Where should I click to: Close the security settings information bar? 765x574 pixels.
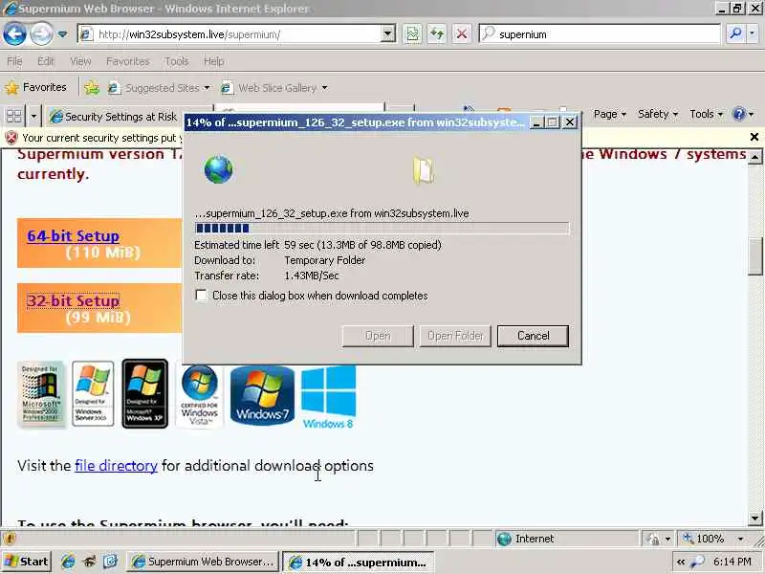pyautogui.click(x=754, y=137)
